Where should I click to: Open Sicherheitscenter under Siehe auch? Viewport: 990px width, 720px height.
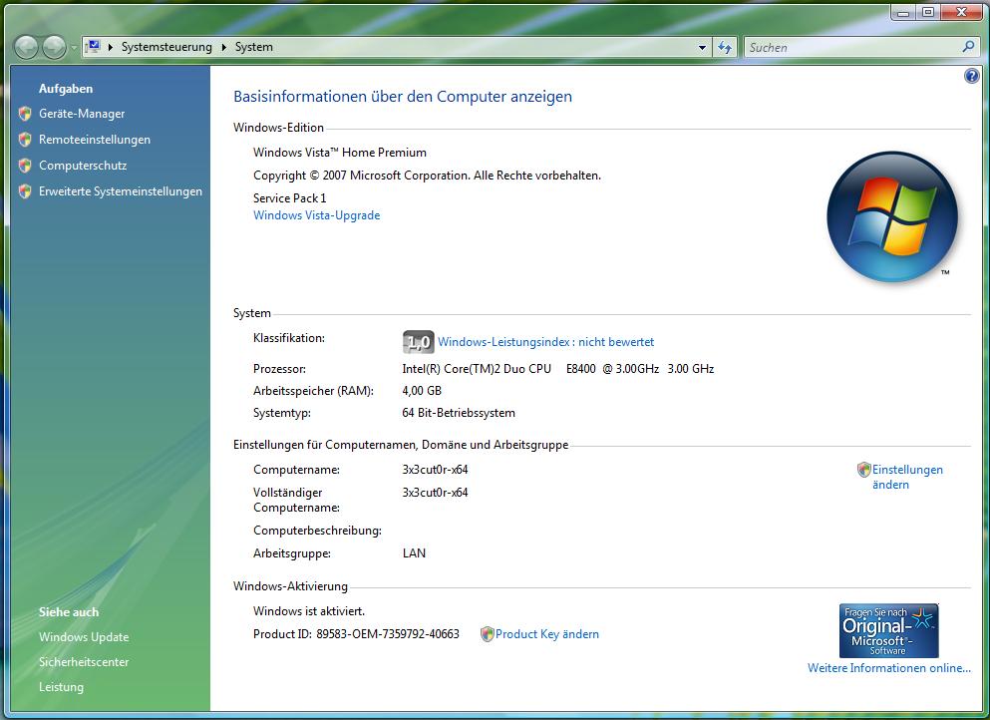click(x=84, y=662)
